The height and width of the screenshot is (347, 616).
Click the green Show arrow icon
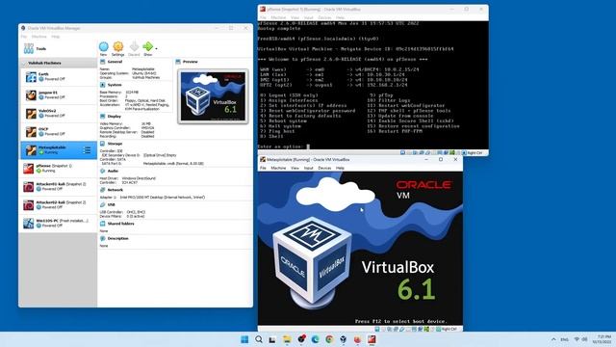[147, 46]
